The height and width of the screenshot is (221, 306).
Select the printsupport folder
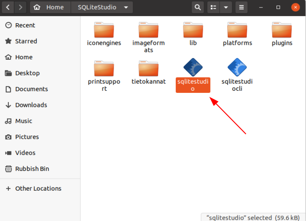[x=104, y=68]
